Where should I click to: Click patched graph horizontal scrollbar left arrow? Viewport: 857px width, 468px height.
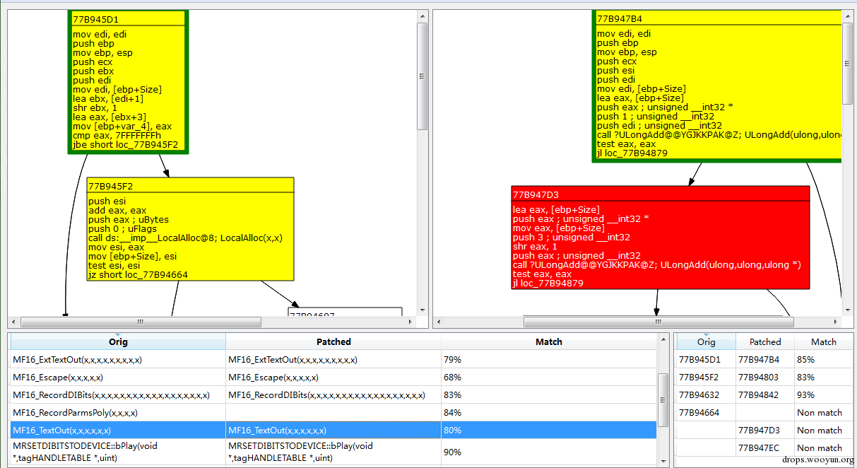[x=439, y=322]
